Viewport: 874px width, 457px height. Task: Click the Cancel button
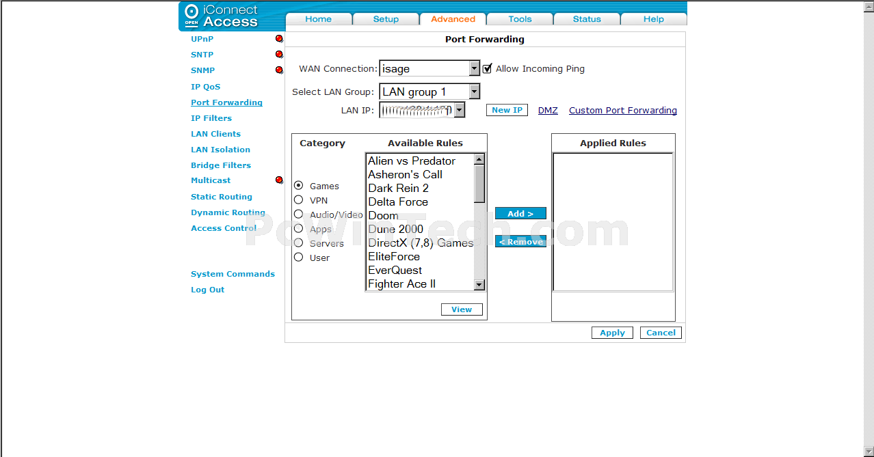[x=661, y=333]
